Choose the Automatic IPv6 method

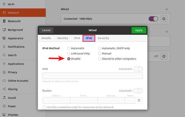click(x=69, y=48)
